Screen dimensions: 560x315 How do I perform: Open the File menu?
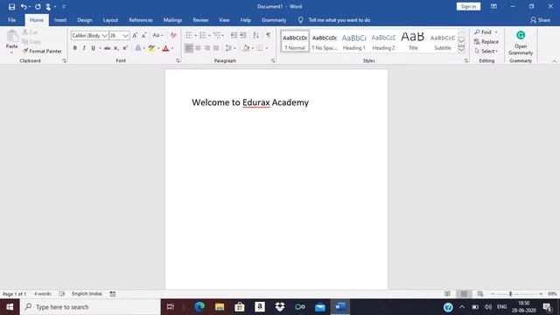pyautogui.click(x=11, y=20)
